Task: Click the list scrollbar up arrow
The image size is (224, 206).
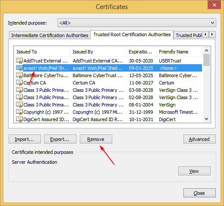Action: 207,50
